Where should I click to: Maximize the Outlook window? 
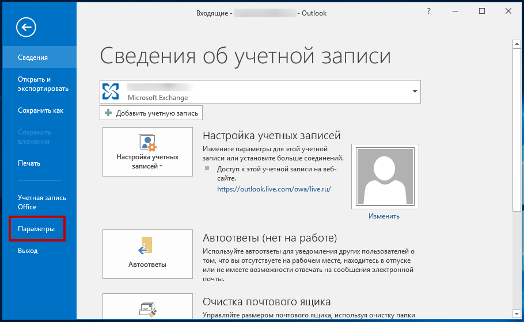click(x=482, y=11)
